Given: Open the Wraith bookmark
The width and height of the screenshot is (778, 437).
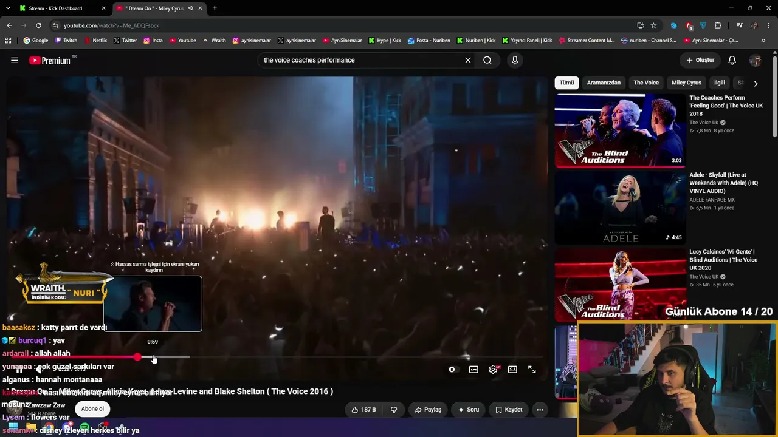Looking at the screenshot, I should [214, 41].
